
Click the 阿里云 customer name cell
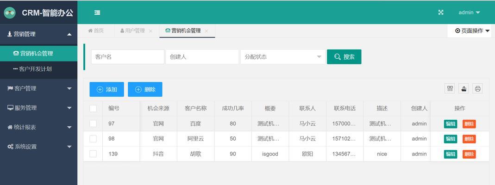[196, 139]
